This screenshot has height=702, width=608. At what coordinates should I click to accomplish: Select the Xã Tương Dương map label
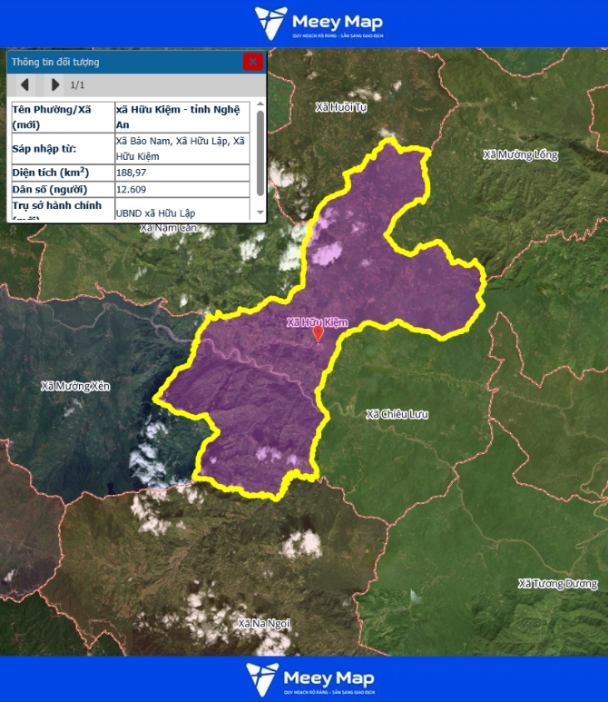coord(557,583)
